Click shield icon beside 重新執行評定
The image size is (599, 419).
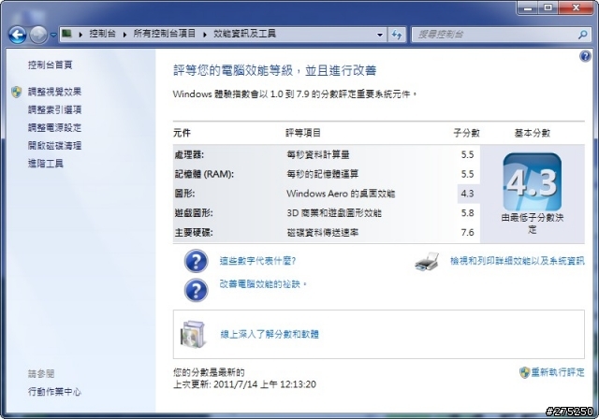tap(524, 372)
